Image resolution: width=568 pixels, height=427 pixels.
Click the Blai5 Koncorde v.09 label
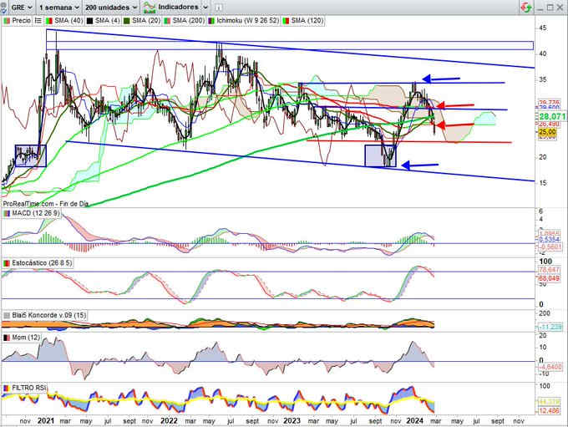coord(40,315)
